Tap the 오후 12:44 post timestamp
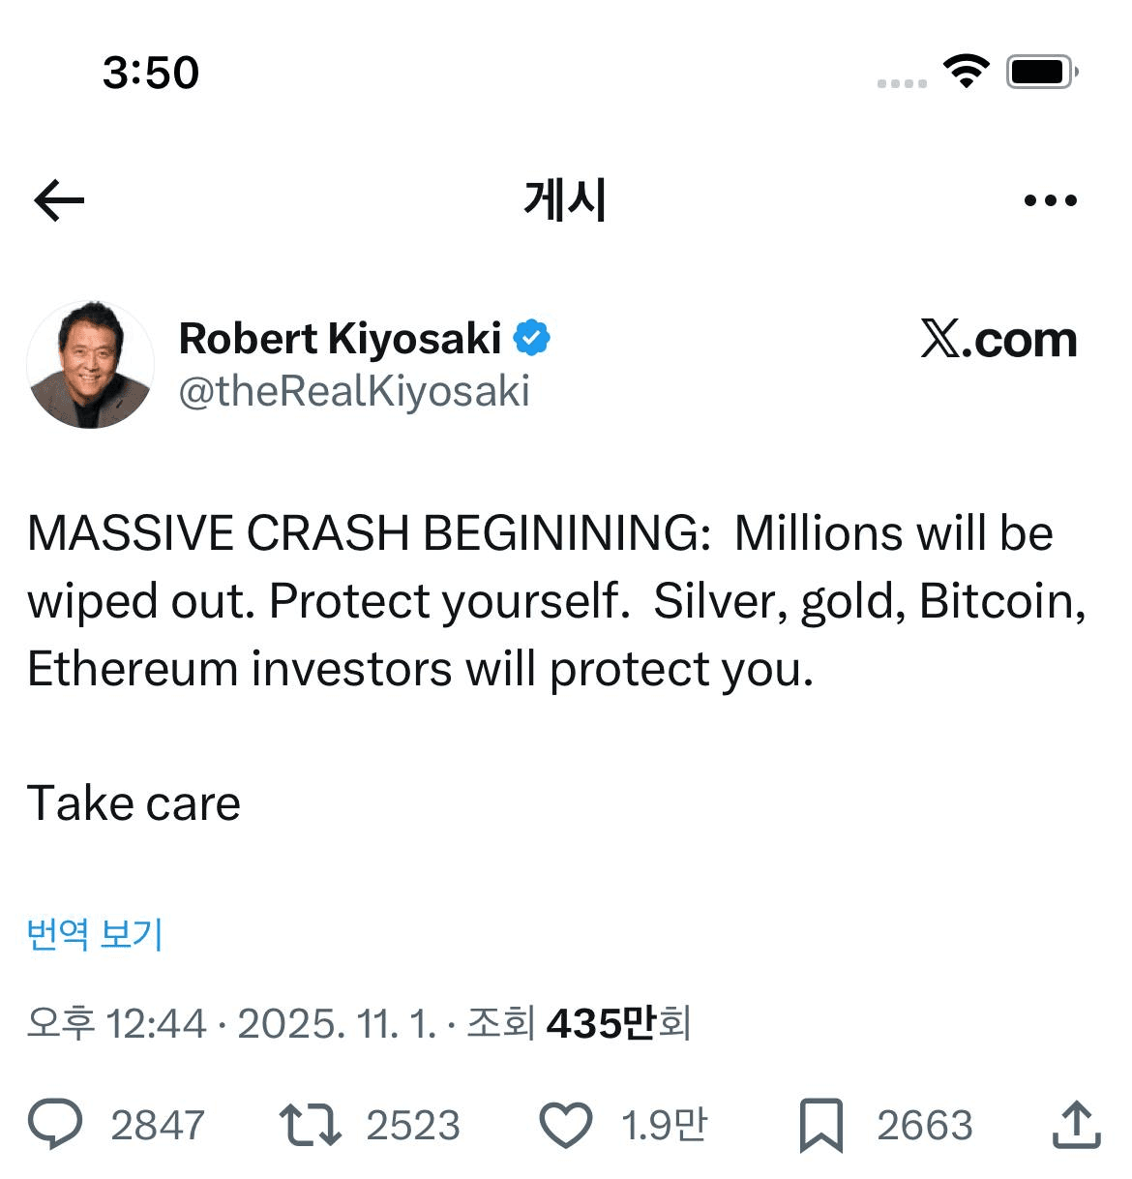Viewport: 1132px width, 1179px height. pos(117,1023)
